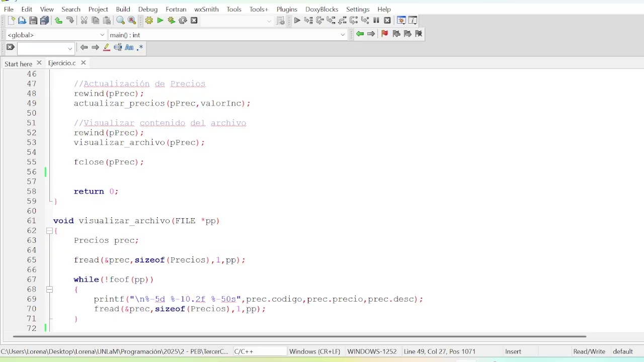This screenshot has height=362, width=644.
Task: Open the Replace dialog icon
Action: click(x=132, y=21)
